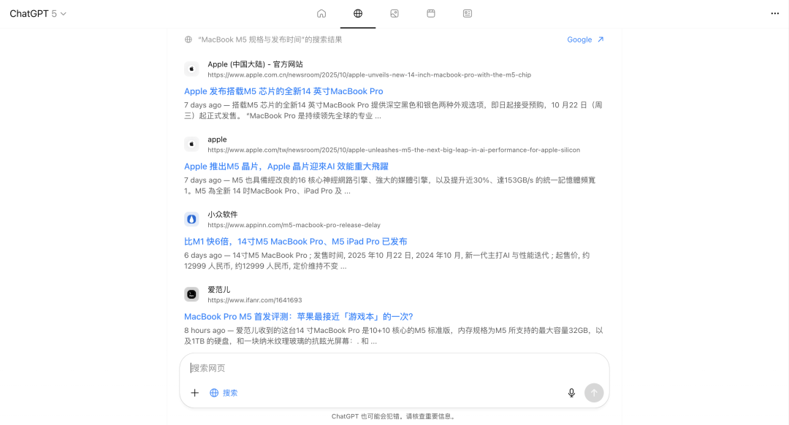Click the 小众软件 water-drop site icon
This screenshot has height=425, width=789.
[191, 219]
